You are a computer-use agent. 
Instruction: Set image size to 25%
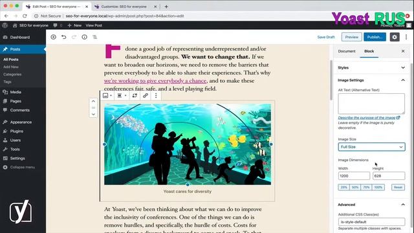[343, 187]
